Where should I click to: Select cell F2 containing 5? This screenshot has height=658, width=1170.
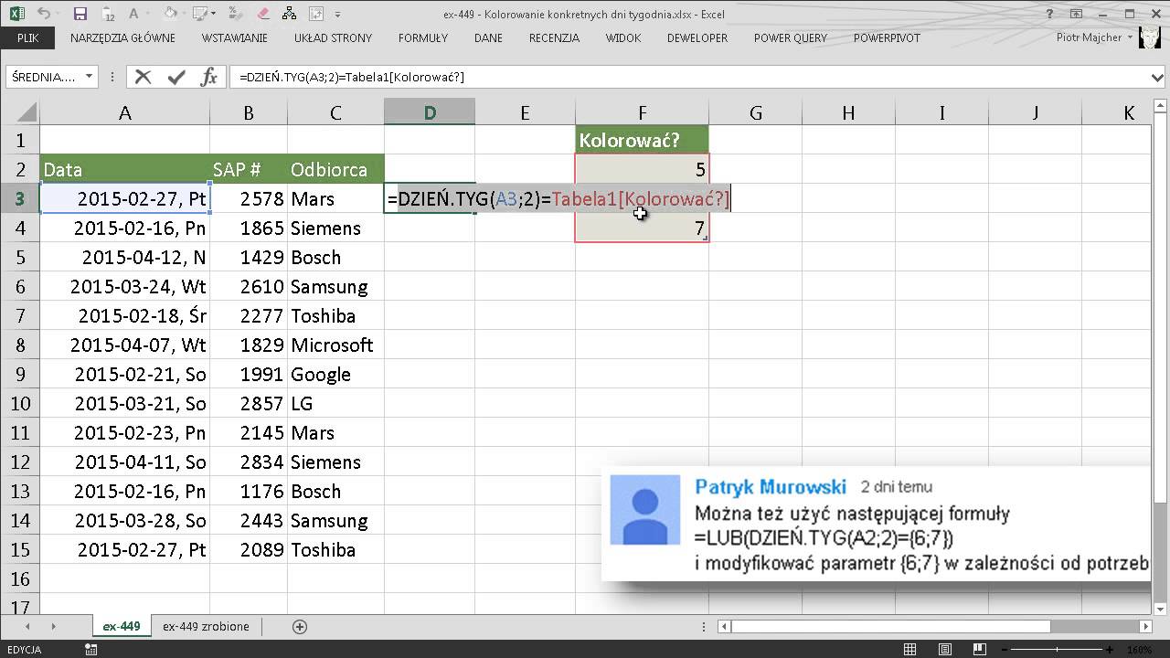click(642, 169)
